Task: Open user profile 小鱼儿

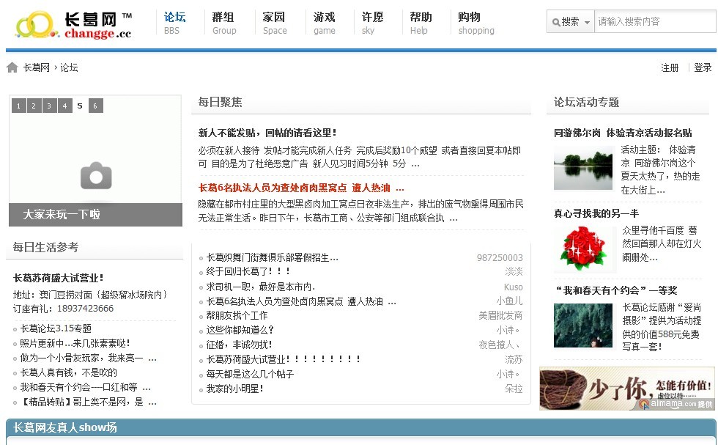Action: click(x=510, y=301)
